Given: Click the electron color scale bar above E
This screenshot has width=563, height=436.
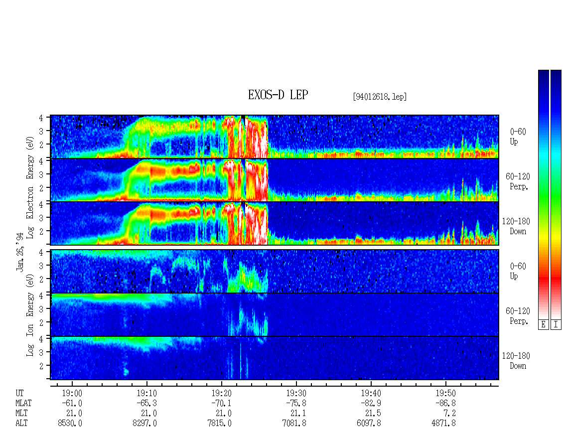Looking at the screenshot, I should (543, 194).
